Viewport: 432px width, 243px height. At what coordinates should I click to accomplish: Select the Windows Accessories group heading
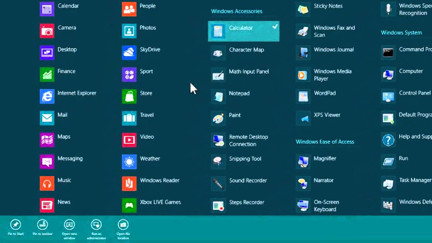237,11
